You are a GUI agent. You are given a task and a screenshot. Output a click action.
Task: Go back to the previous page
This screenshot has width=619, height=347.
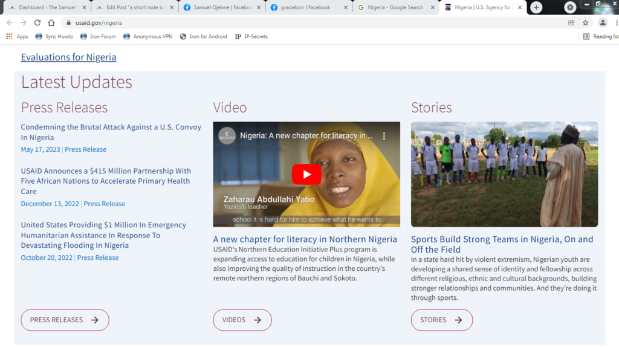click(x=10, y=23)
